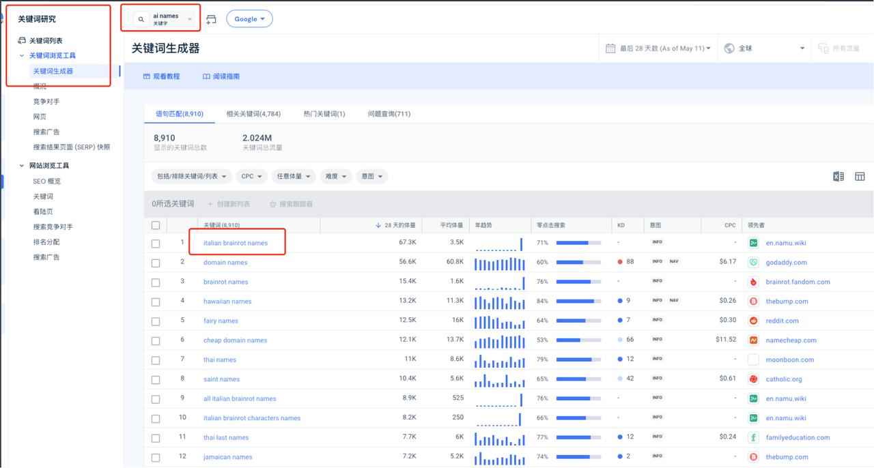
Task: Check the box for cheap domain names
Action: (156, 340)
